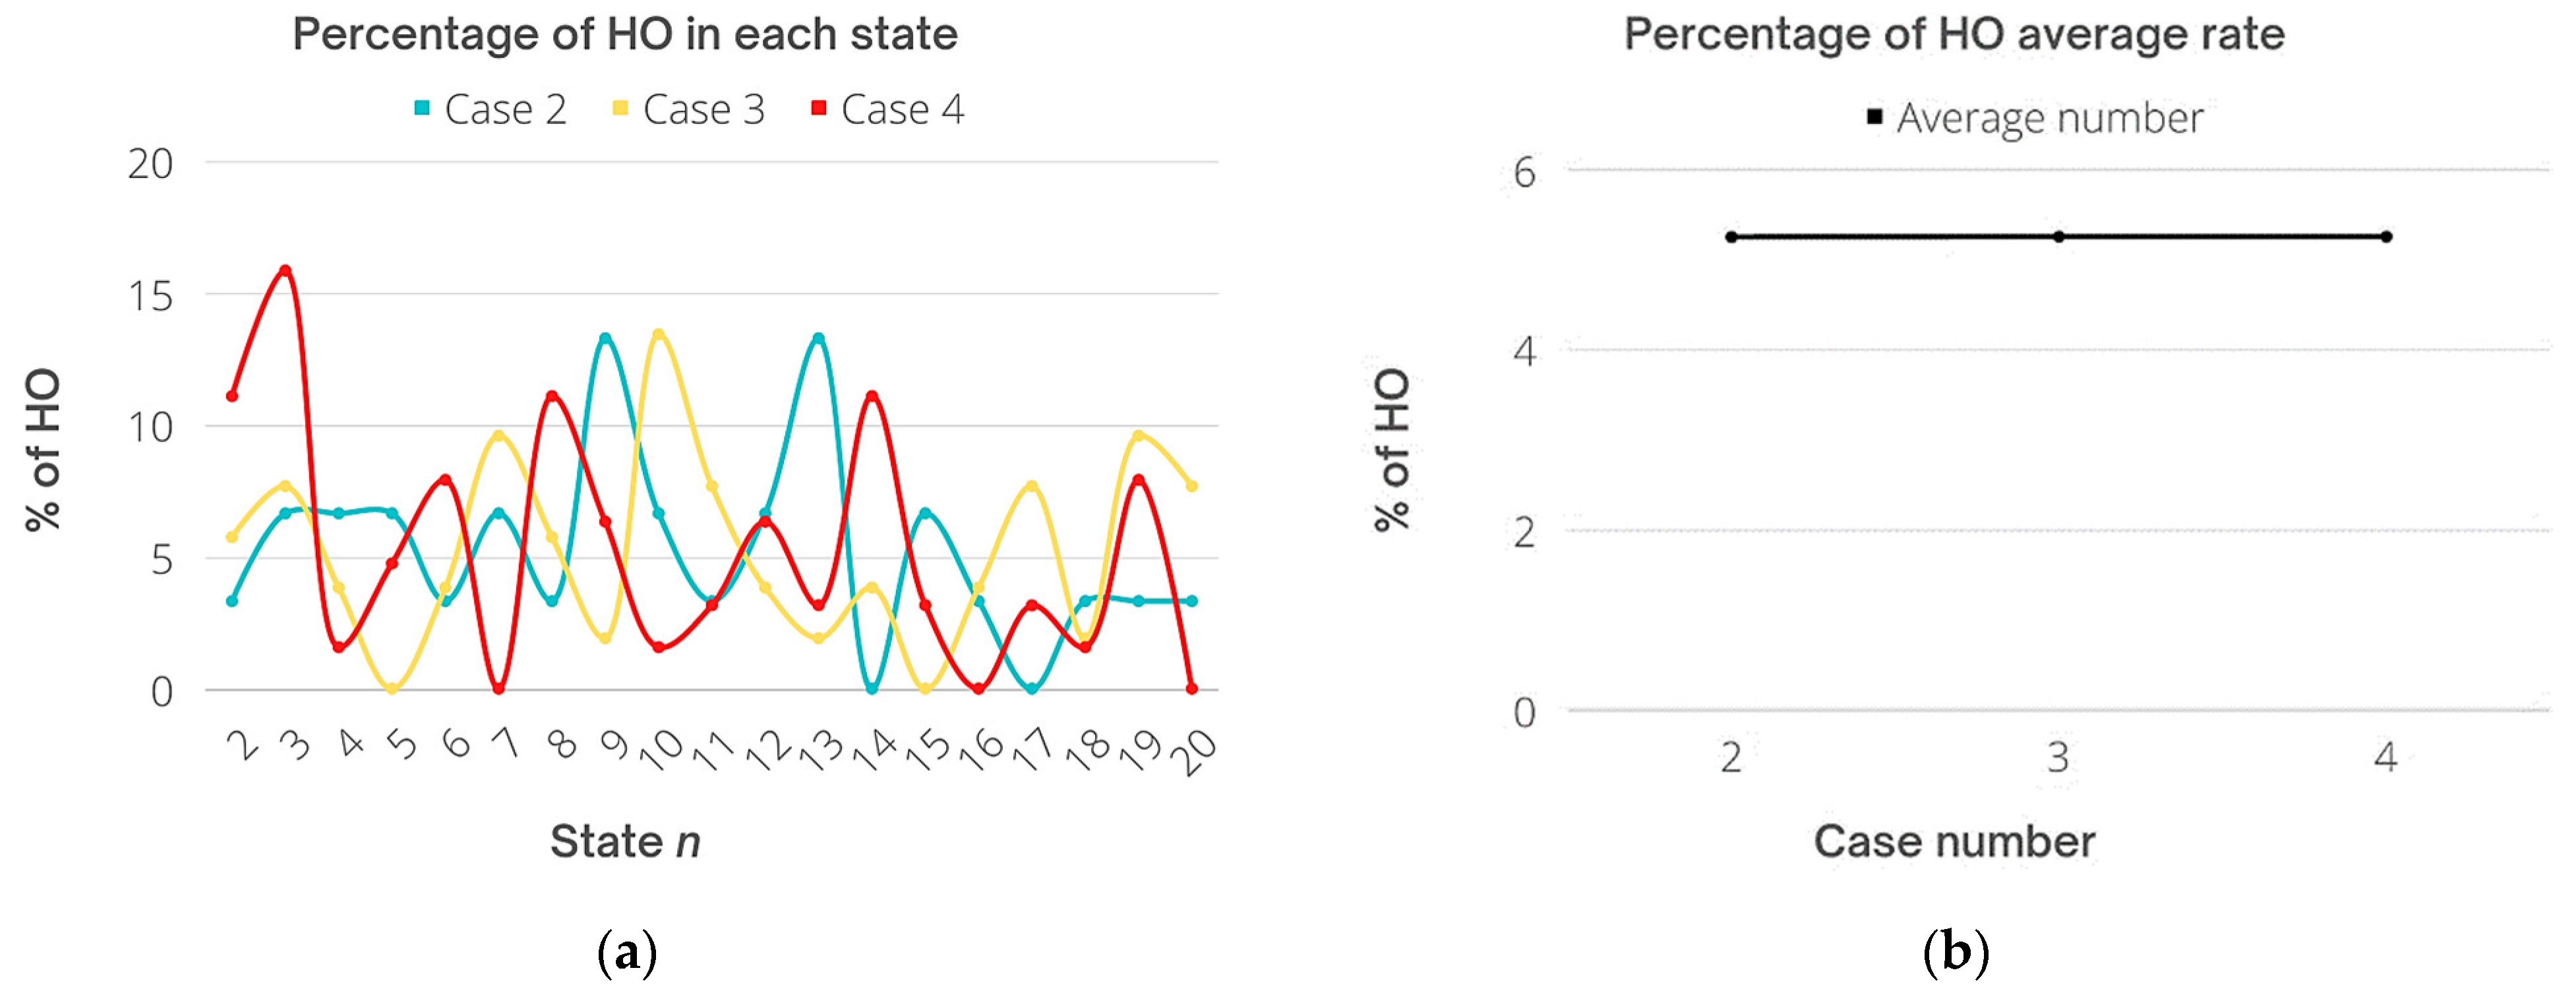Click the yellow Case 3 legend swatch
This screenshot has width=2576, height=991.
620,108
